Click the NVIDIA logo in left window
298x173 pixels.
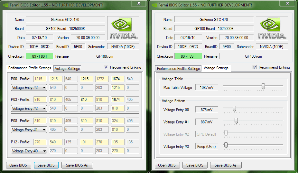(123, 28)
